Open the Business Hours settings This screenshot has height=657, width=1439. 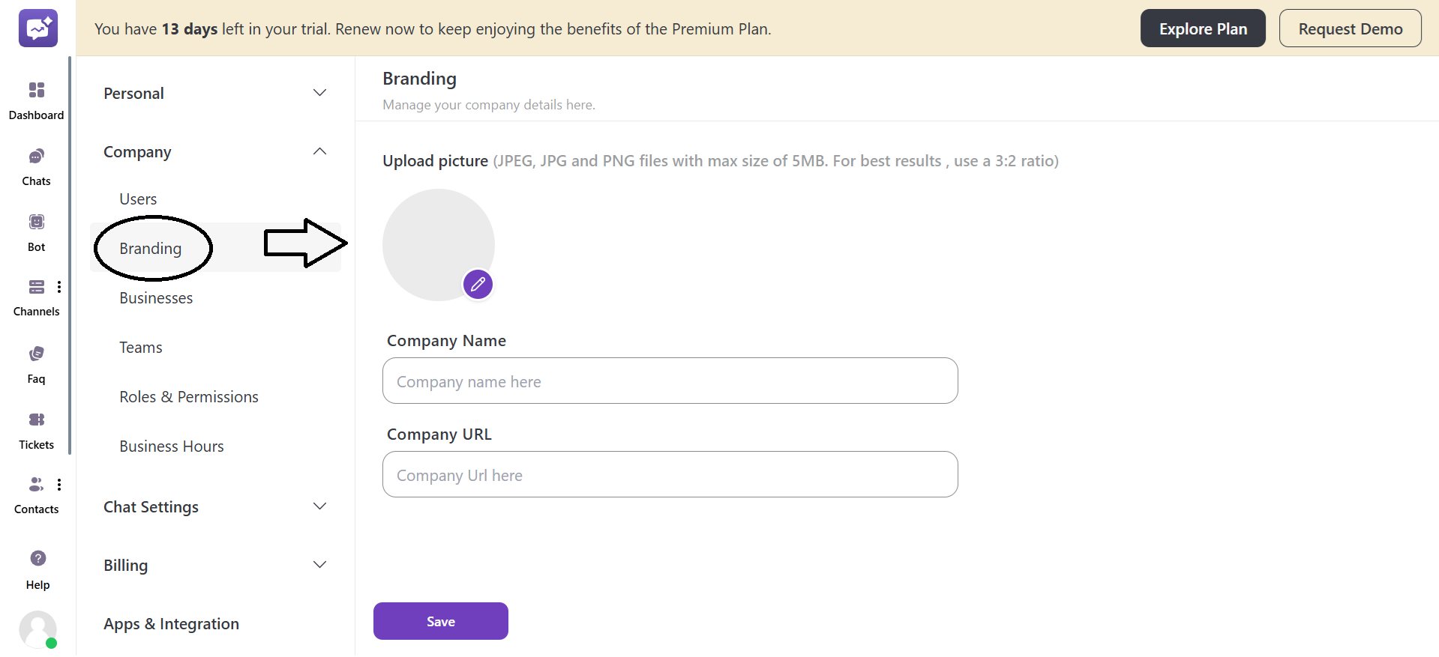click(171, 446)
